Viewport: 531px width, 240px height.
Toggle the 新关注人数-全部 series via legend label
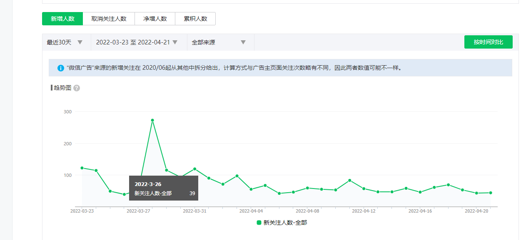[285, 223]
